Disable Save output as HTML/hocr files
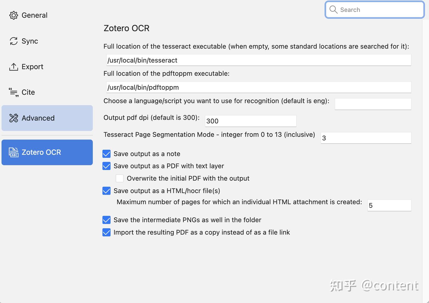Image resolution: width=429 pixels, height=303 pixels. (106, 191)
